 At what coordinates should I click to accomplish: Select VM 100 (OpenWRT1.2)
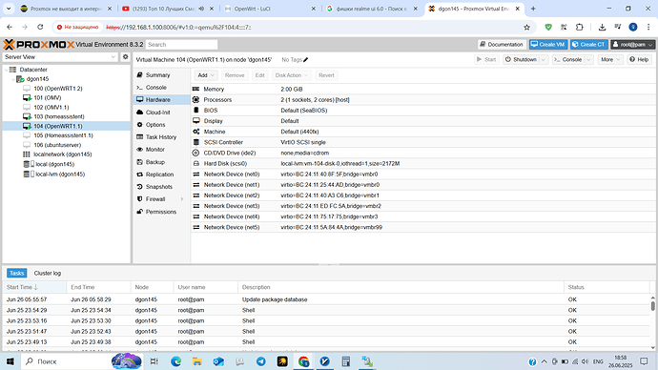57,89
